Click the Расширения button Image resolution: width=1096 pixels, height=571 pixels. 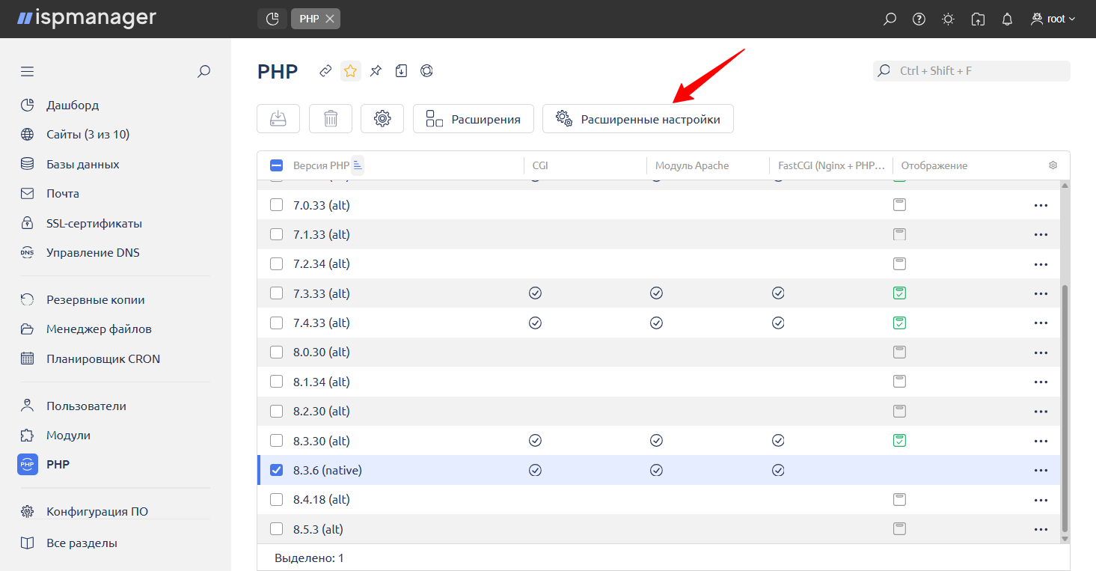[473, 119]
